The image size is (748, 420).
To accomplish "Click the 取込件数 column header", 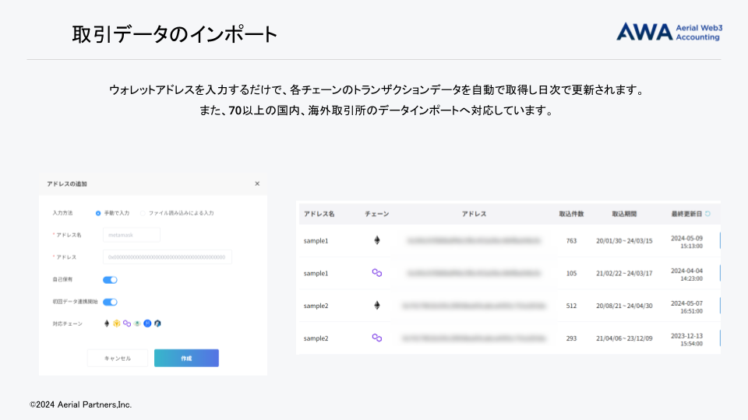I will (x=571, y=214).
